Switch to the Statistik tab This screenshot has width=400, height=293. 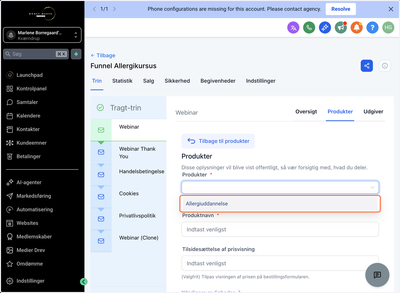pos(122,81)
